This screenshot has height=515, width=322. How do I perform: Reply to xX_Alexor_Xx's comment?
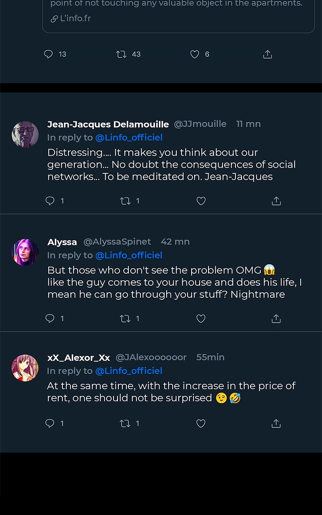(50, 423)
